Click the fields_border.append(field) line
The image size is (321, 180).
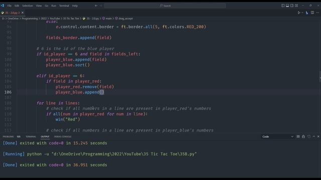pyautogui.click(x=79, y=37)
